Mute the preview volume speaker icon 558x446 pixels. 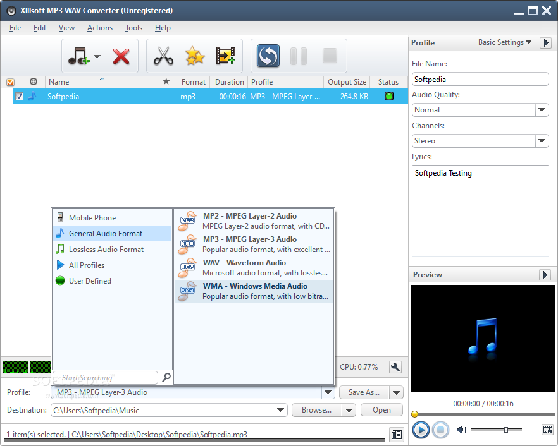tap(461, 430)
